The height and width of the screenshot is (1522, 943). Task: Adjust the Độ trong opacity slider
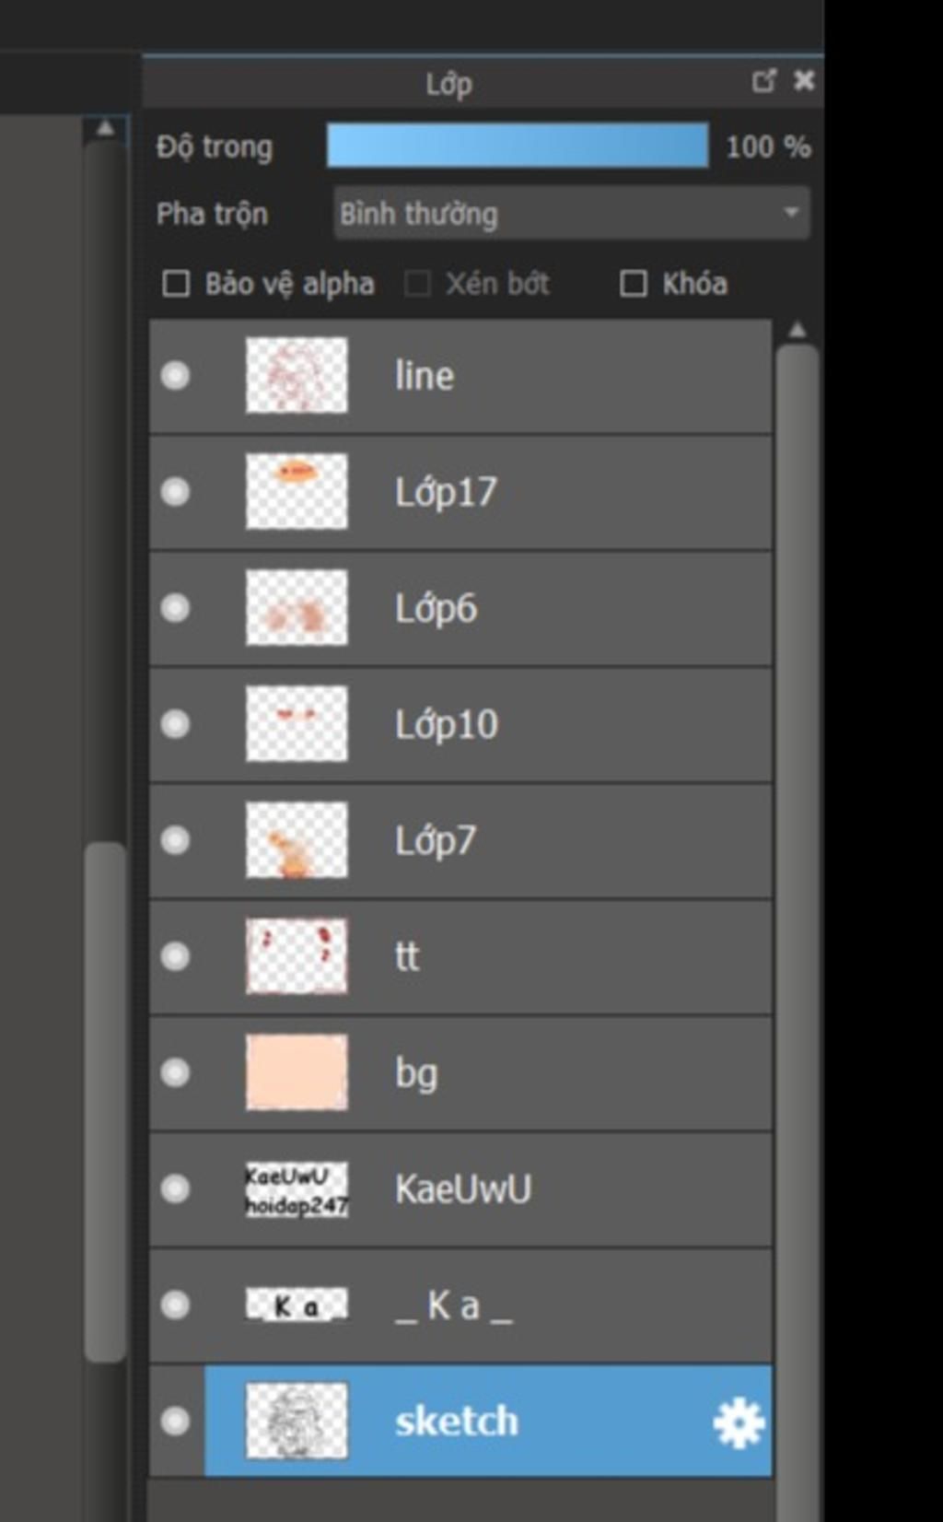(518, 146)
